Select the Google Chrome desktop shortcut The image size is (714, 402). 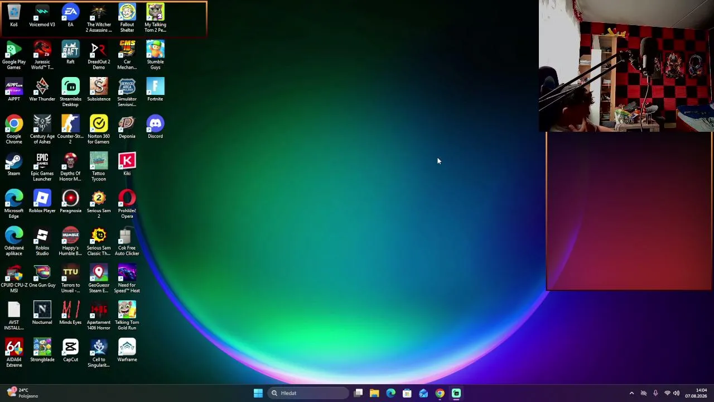[x=14, y=130]
